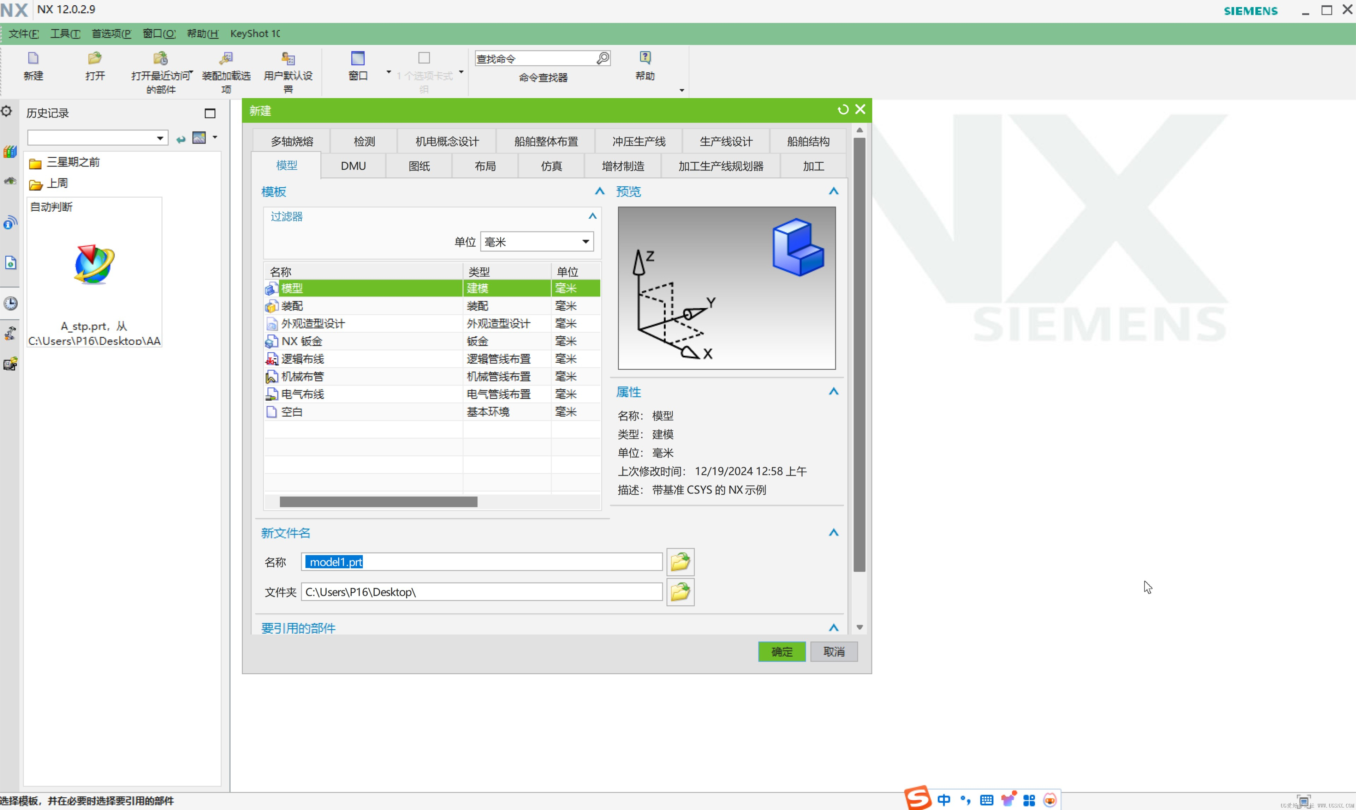
Task: Click Assembly Load Options (装配加载选项) icon
Action: click(x=226, y=59)
